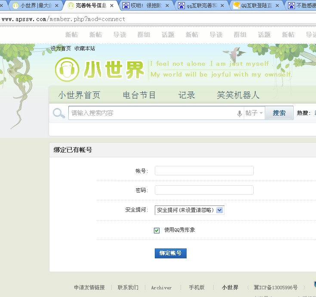Switch to the 小世界|最大 tab
Viewport: 316px width, 297px height.
(35, 6)
